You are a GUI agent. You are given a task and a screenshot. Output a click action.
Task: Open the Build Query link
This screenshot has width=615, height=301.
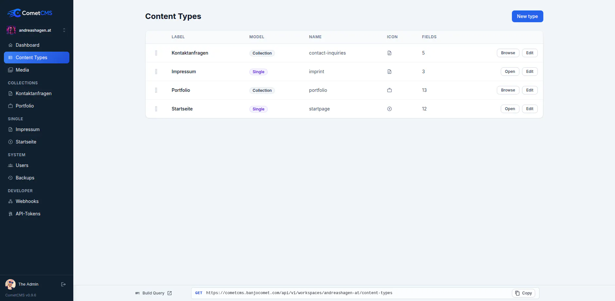click(154, 293)
